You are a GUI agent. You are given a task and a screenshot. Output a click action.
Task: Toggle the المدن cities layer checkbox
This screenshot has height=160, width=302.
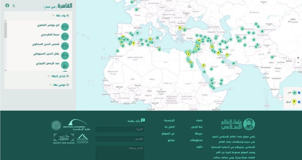tap(299, 92)
